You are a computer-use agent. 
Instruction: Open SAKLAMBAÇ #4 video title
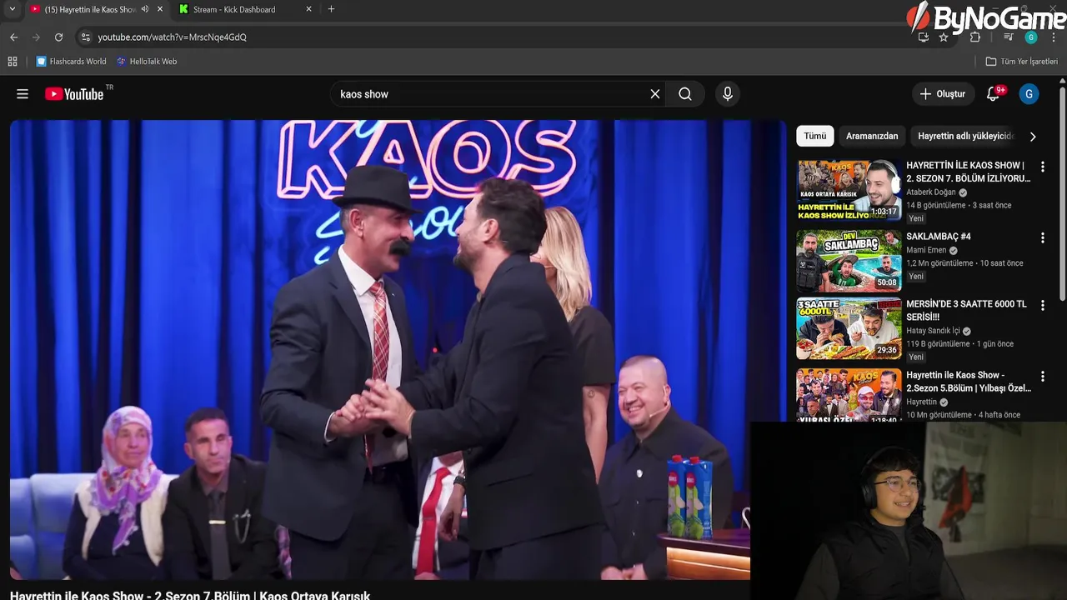point(939,237)
